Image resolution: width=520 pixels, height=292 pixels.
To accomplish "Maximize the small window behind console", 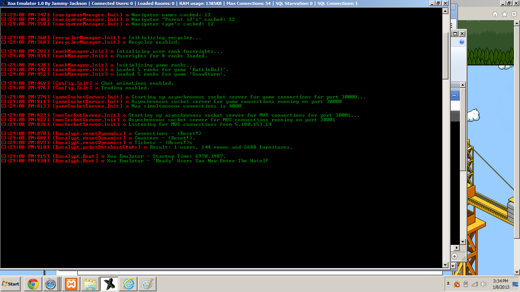I will (455, 33).
